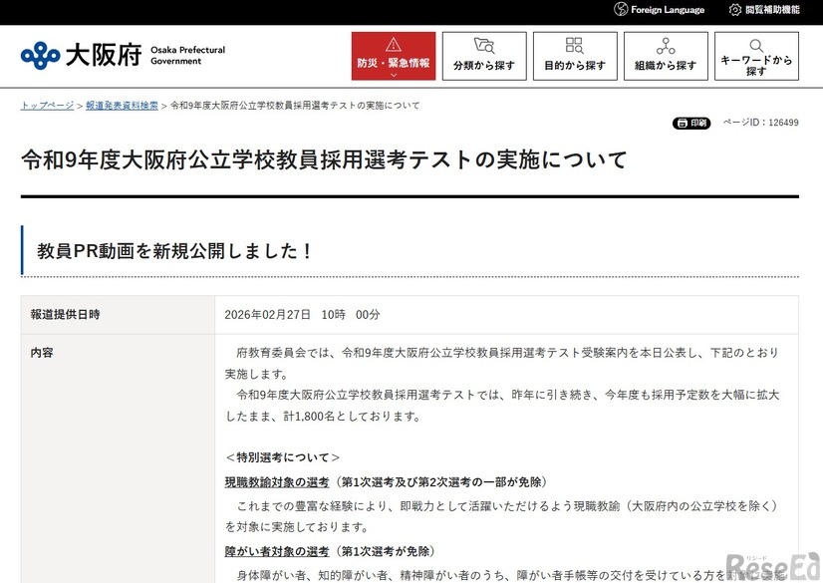Click the printer icon in the 印刷 button
Image resolution: width=823 pixels, height=583 pixels.
[681, 123]
